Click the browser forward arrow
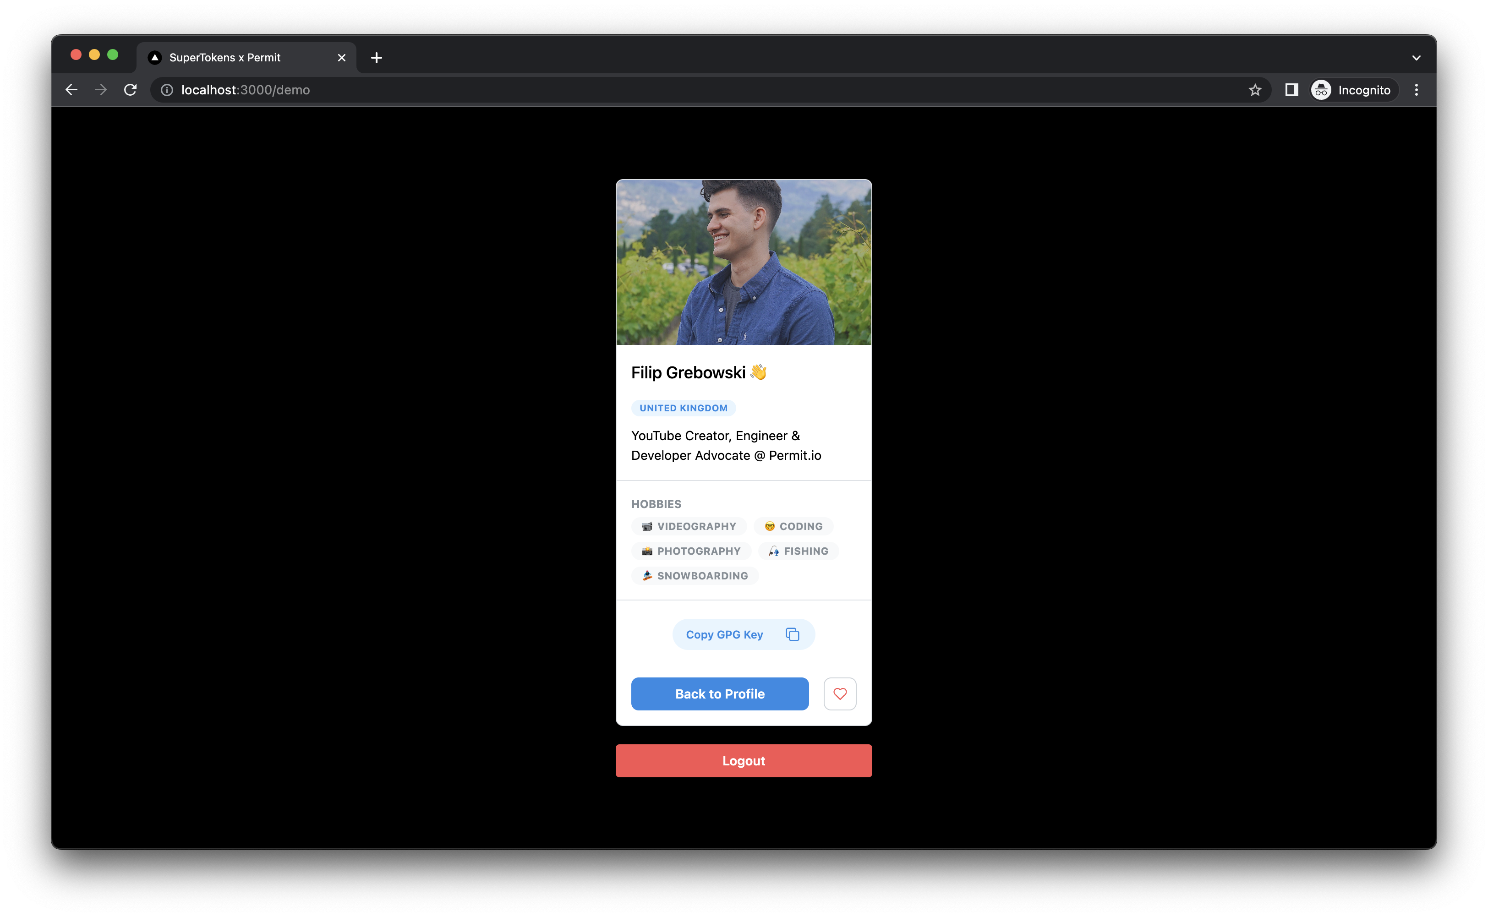 tap(101, 90)
